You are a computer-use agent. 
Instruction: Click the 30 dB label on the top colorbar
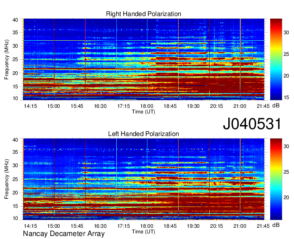pos(286,32)
